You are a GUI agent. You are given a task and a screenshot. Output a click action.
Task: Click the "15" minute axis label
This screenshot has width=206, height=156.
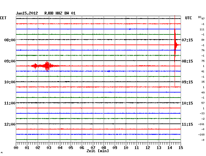(x=181, y=148)
